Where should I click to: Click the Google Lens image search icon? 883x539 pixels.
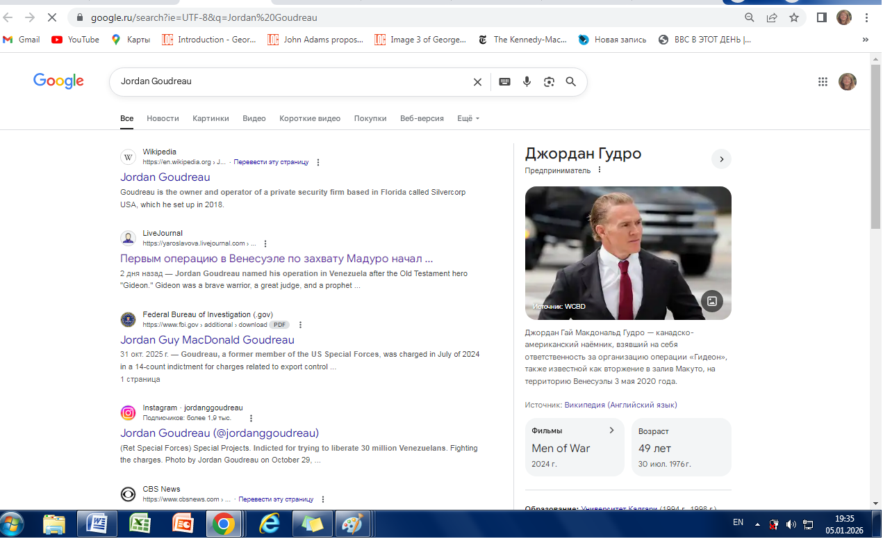[549, 82]
